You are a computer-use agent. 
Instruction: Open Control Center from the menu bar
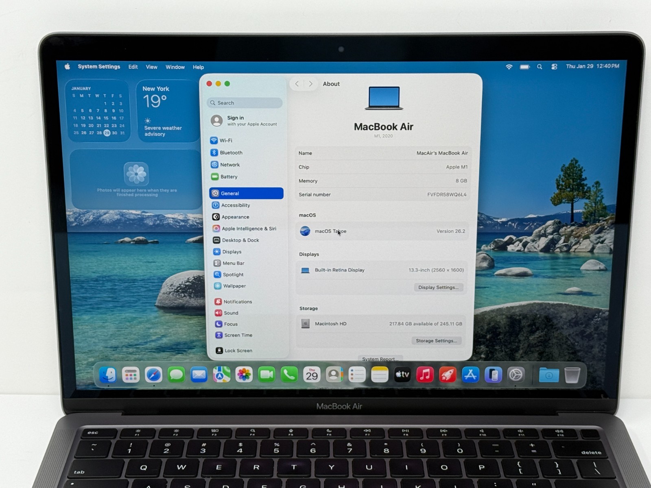554,67
